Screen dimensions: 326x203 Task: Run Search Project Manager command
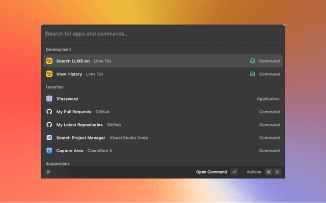pyautogui.click(x=80, y=138)
